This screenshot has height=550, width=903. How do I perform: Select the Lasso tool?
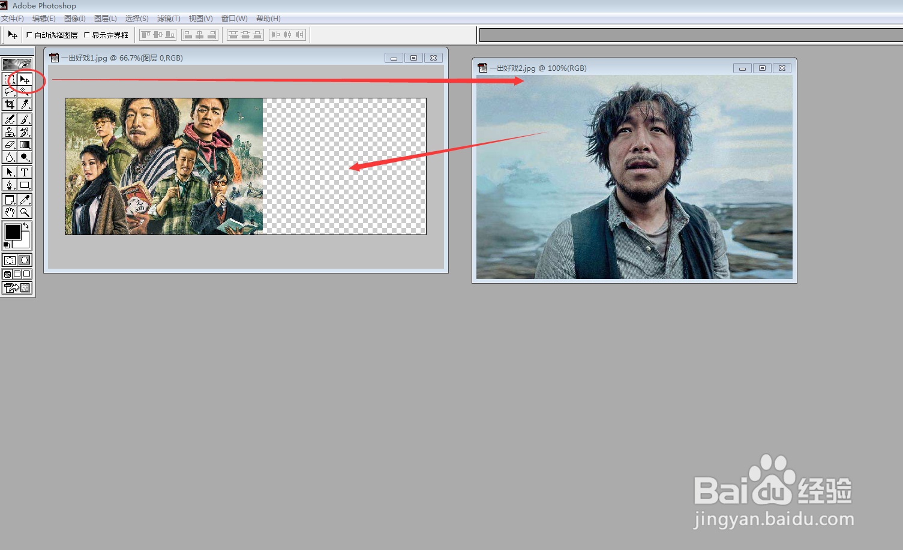(x=10, y=91)
